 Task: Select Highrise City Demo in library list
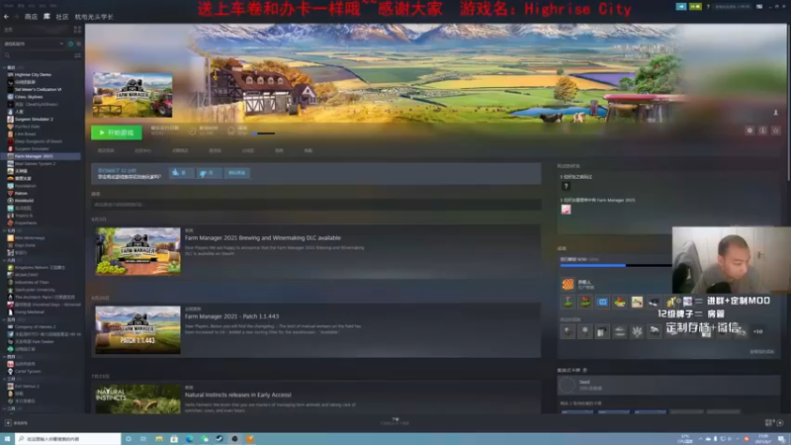(x=33, y=75)
